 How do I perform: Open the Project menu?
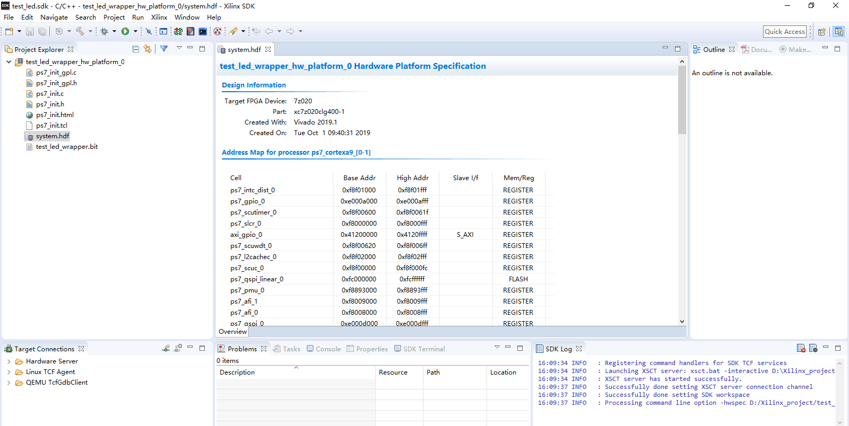(x=114, y=17)
